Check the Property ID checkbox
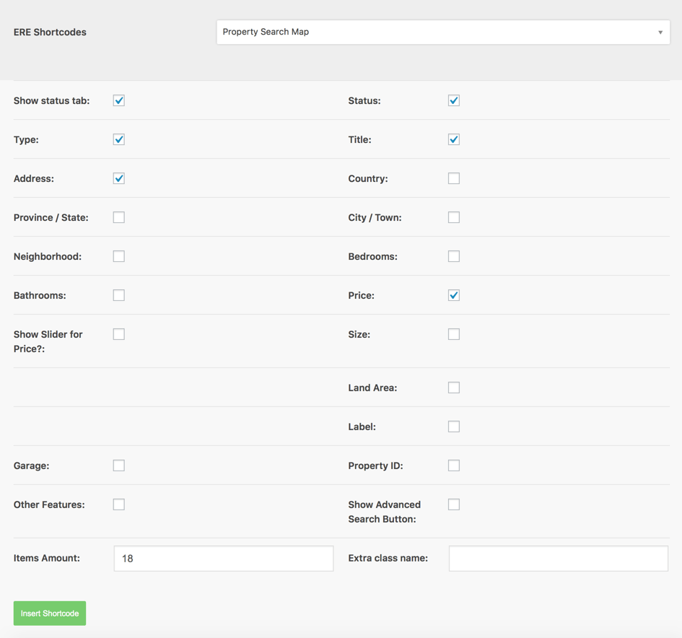Image resolution: width=682 pixels, height=638 pixels. (454, 466)
